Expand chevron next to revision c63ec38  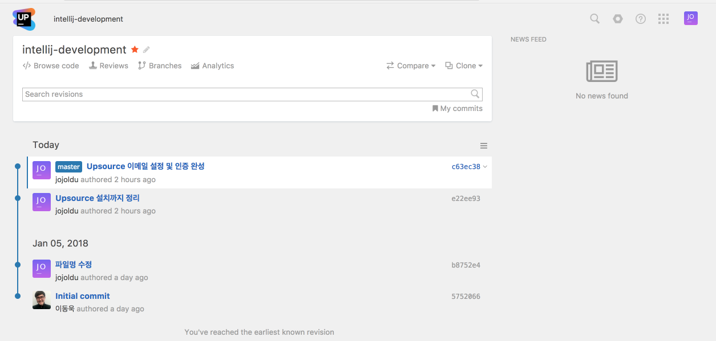pos(485,167)
